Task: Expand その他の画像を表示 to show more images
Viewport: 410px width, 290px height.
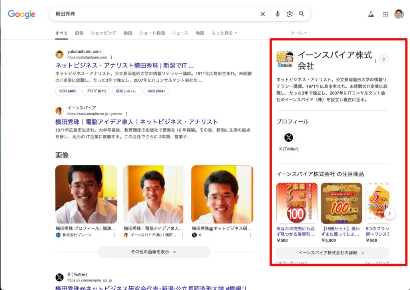Action: 154,252
